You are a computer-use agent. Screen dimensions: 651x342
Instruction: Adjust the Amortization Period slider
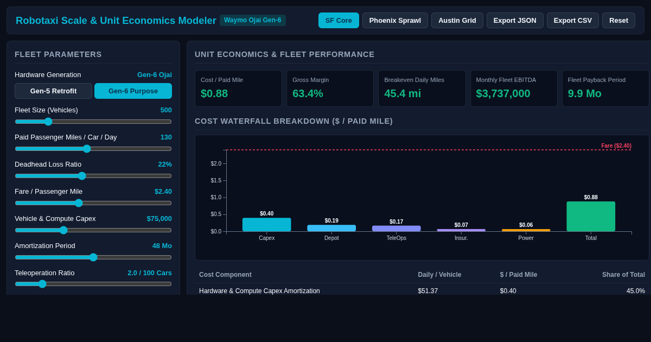93,257
